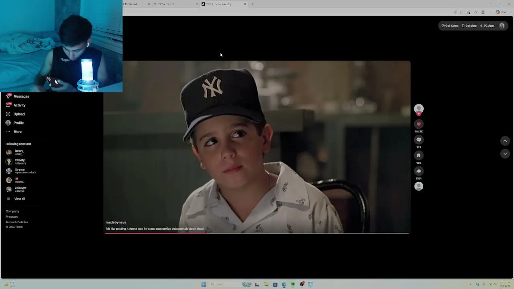Screen dimensions: 514x289
Task: Open the creator avatar beside video
Action: point(419,108)
